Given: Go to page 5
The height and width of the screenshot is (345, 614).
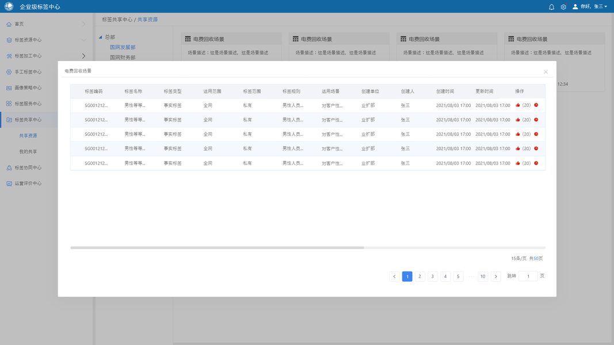Looking at the screenshot, I should tap(458, 277).
